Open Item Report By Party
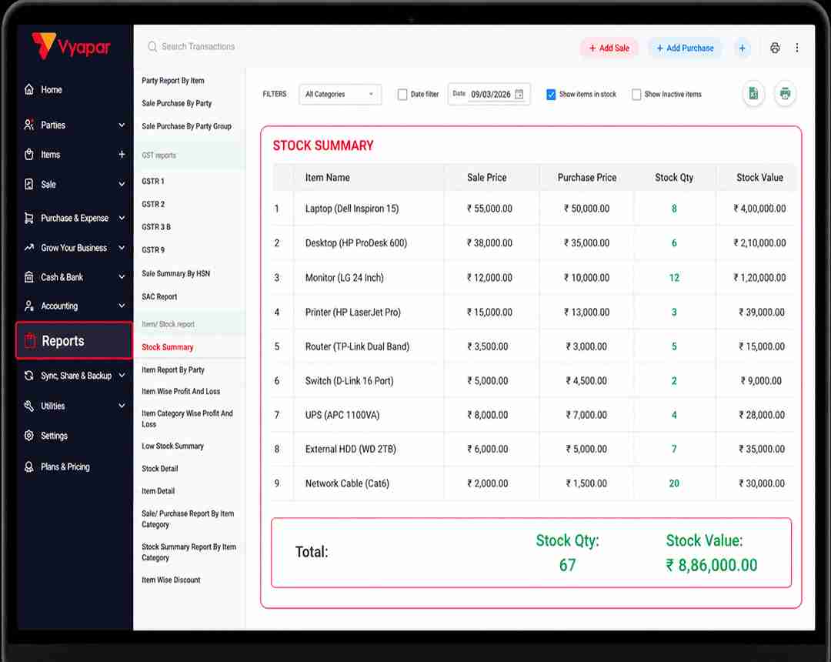831x662 pixels. pyautogui.click(x=173, y=370)
